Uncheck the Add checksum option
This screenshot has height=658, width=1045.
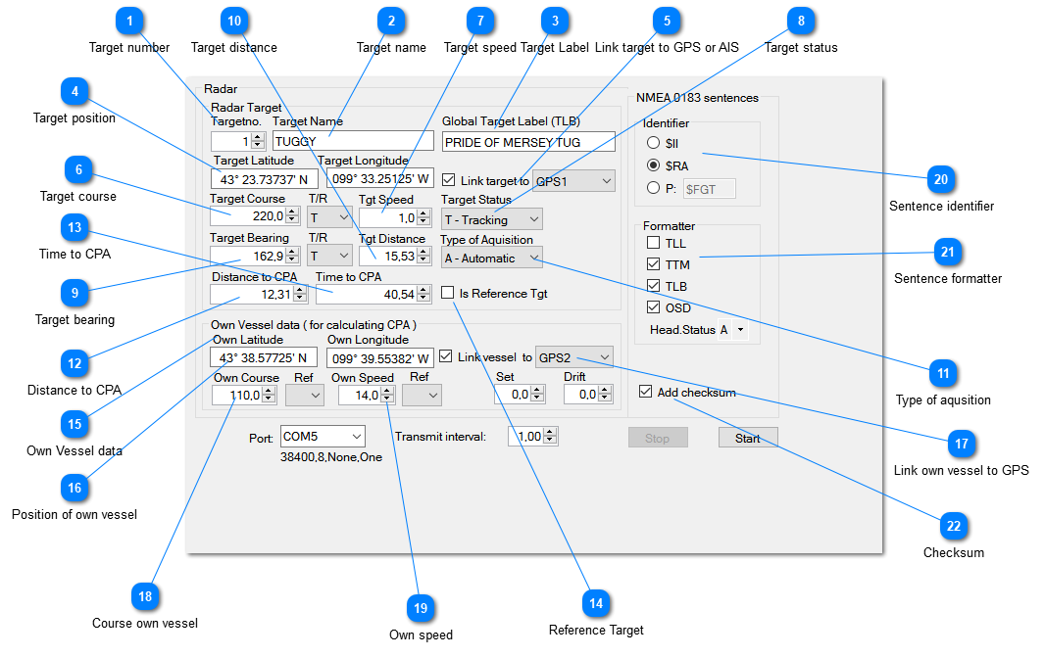tap(645, 392)
